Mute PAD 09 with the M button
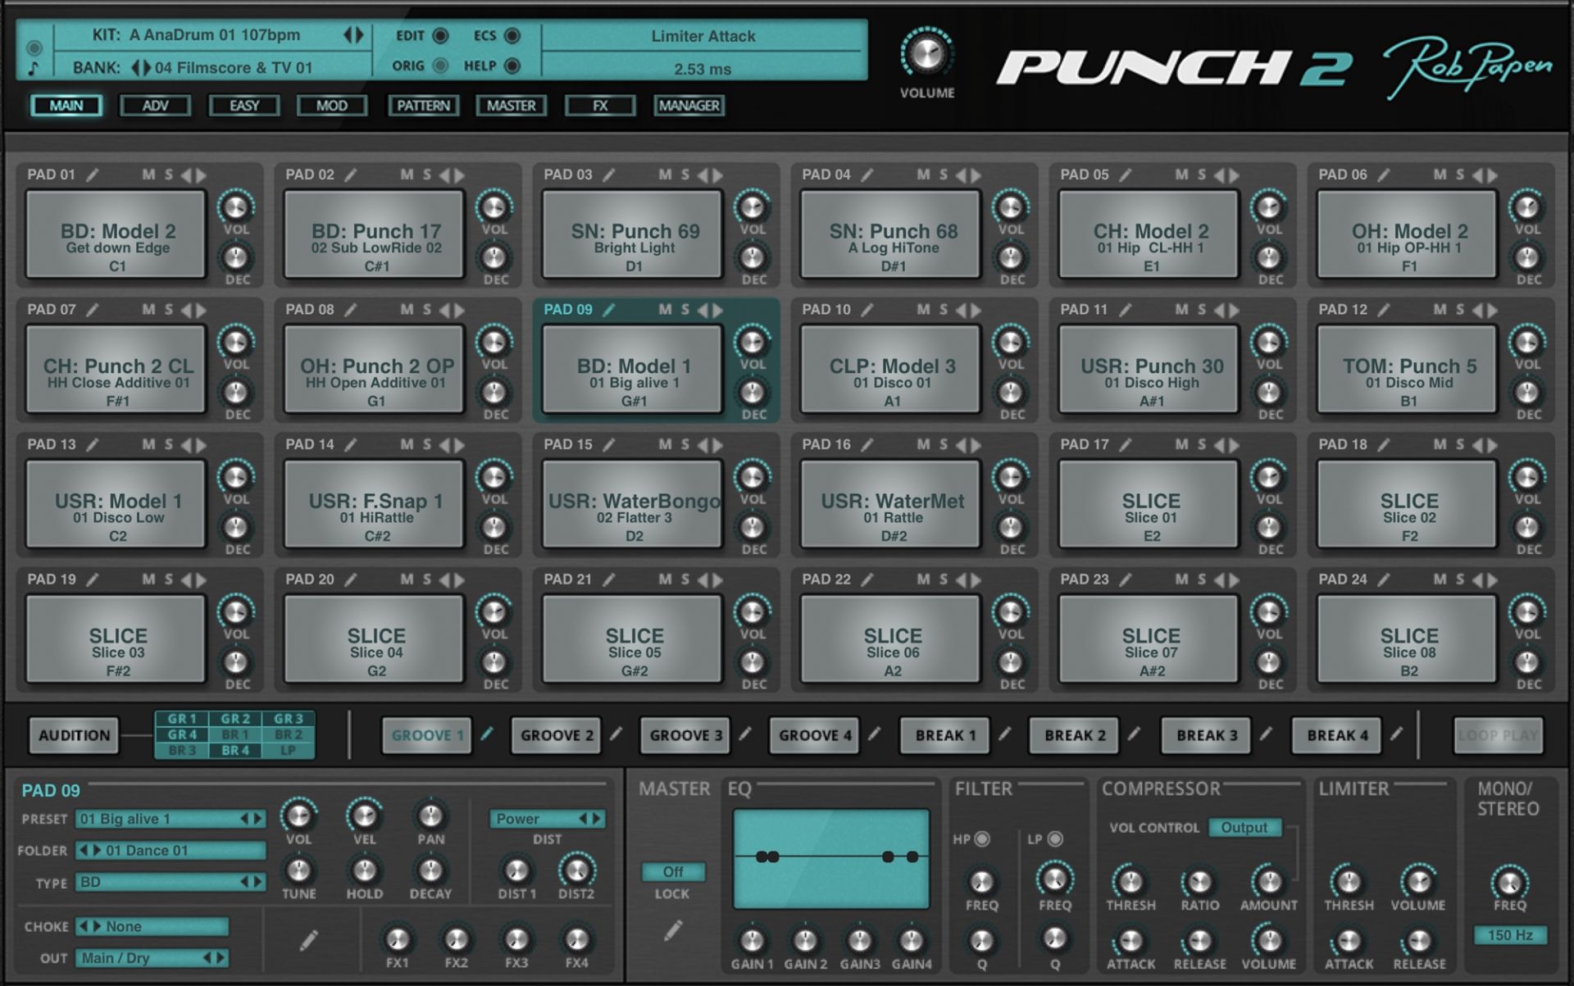 pyautogui.click(x=665, y=310)
